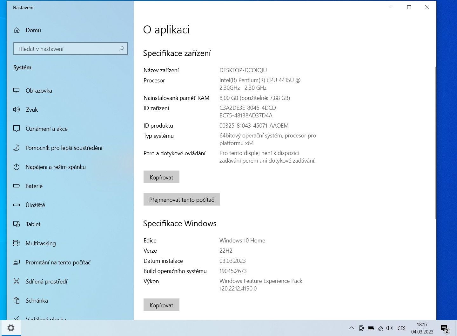
Task: Click version value 22H2
Action: click(x=226, y=250)
